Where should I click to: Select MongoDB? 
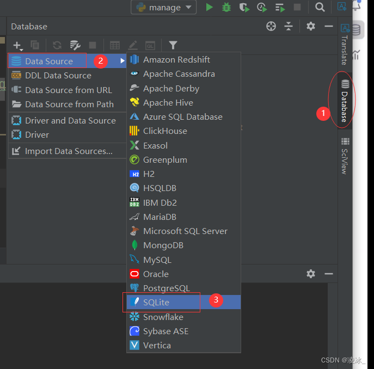coord(183,245)
